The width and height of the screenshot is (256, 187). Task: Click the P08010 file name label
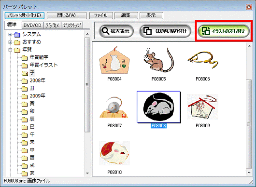[x=114, y=172]
